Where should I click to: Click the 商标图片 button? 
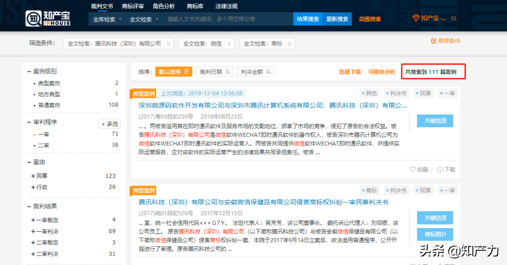(x=435, y=235)
